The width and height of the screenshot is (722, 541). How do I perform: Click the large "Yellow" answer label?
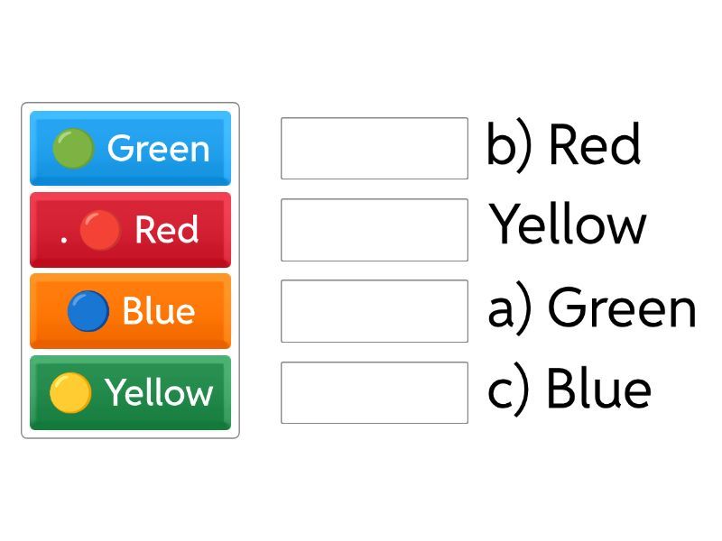[x=569, y=225]
